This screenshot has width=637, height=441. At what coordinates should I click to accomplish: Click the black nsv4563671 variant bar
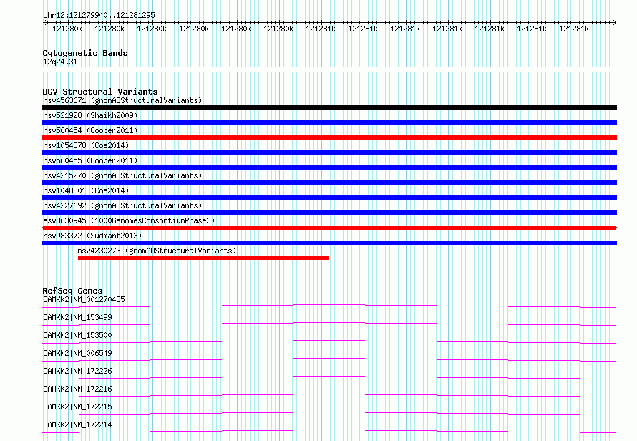point(329,107)
